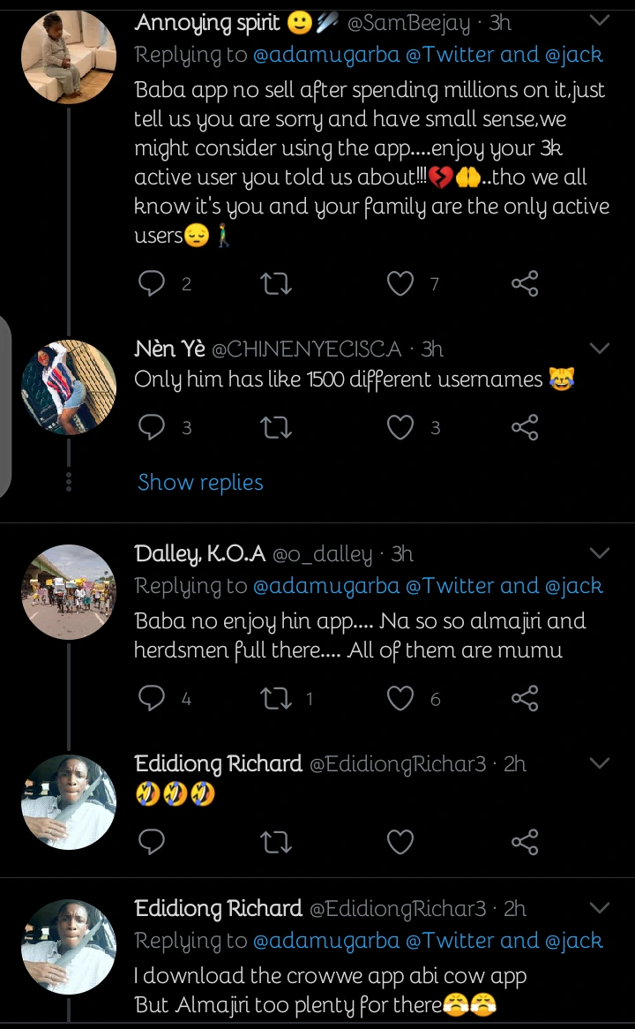Retweet the Annoying spirit tweet
635x1029 pixels.
(276, 283)
